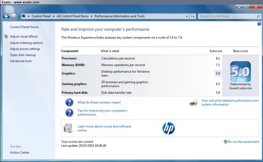Image resolution: width=263 pixels, height=162 pixels.
Task: Click the Gaming graphics row label
Action: (74, 84)
